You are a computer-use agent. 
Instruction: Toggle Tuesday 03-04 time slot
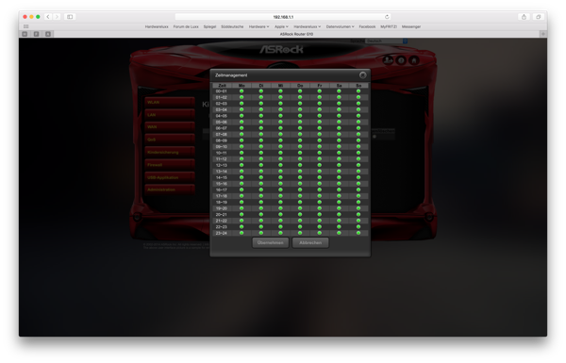tap(261, 109)
